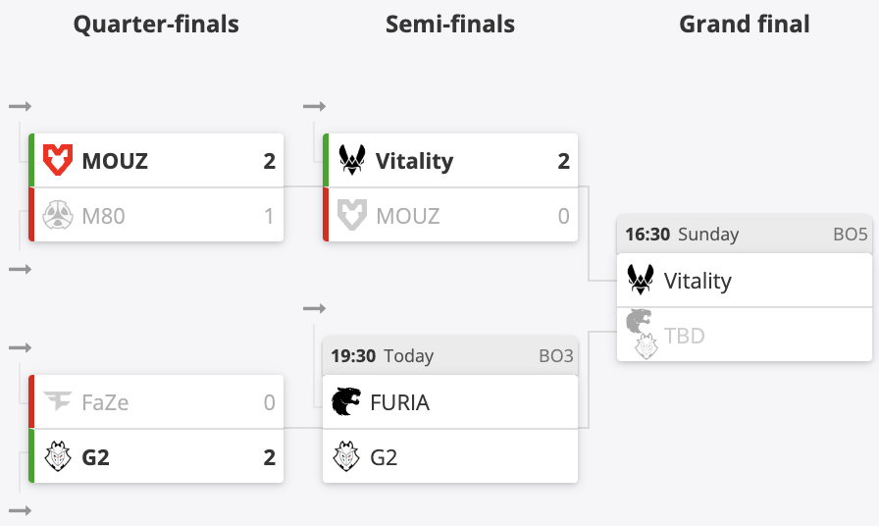Click the Vitality logo in the semi-finals
This screenshot has width=879, height=526.
[352, 160]
